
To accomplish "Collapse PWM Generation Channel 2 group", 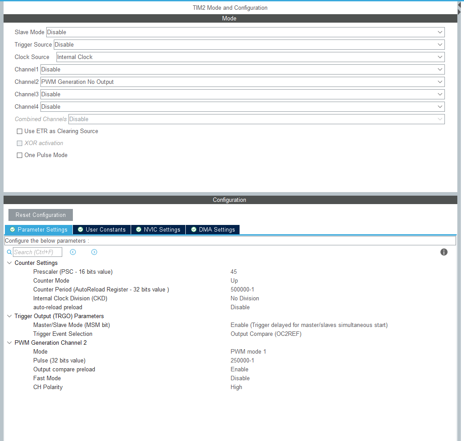I will point(9,343).
